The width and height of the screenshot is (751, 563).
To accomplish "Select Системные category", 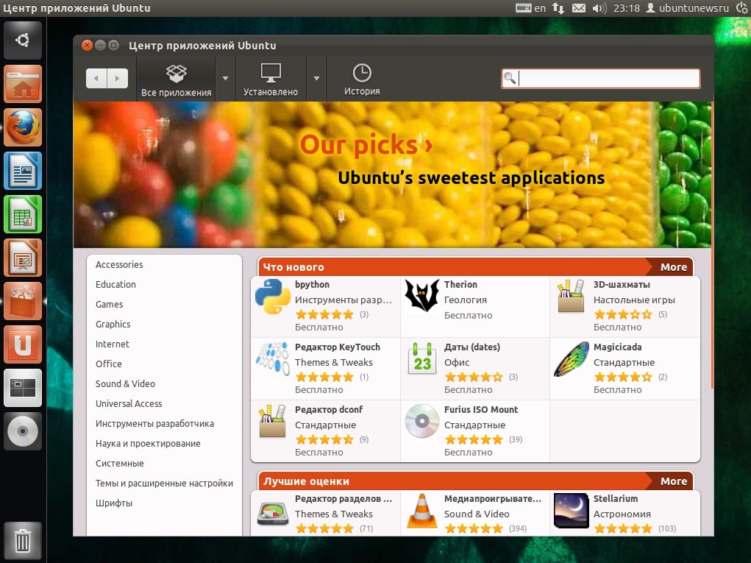I will [120, 464].
